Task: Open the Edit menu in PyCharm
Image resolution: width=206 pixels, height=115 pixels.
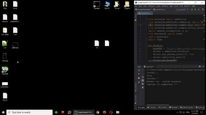Action: point(140,6)
